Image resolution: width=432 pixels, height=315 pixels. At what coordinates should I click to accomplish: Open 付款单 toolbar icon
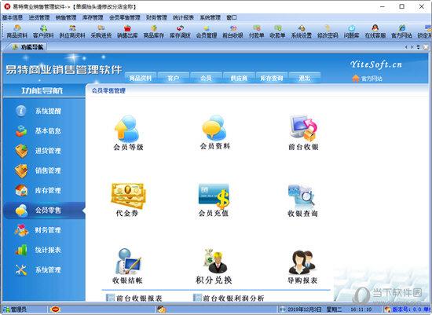257,31
